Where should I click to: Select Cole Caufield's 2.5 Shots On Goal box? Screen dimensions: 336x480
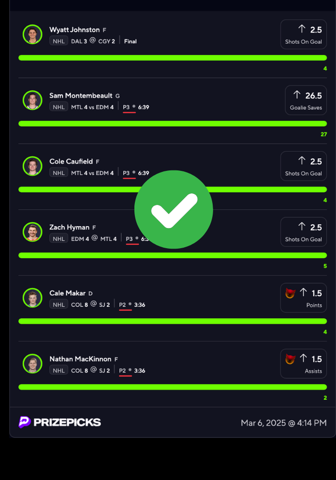[303, 166]
